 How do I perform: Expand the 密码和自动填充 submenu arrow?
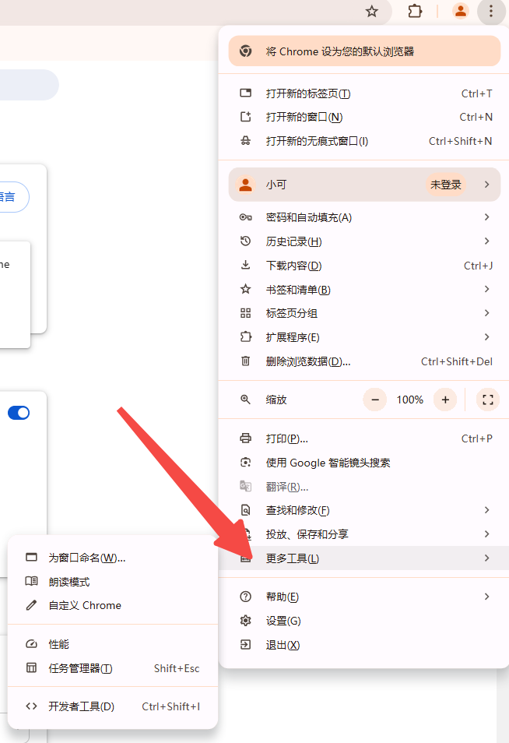486,217
